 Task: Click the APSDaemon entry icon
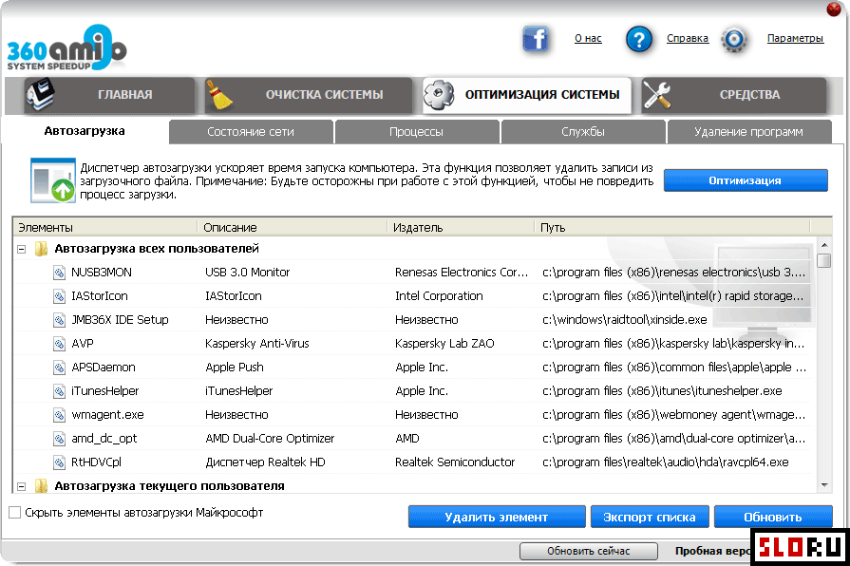point(59,368)
